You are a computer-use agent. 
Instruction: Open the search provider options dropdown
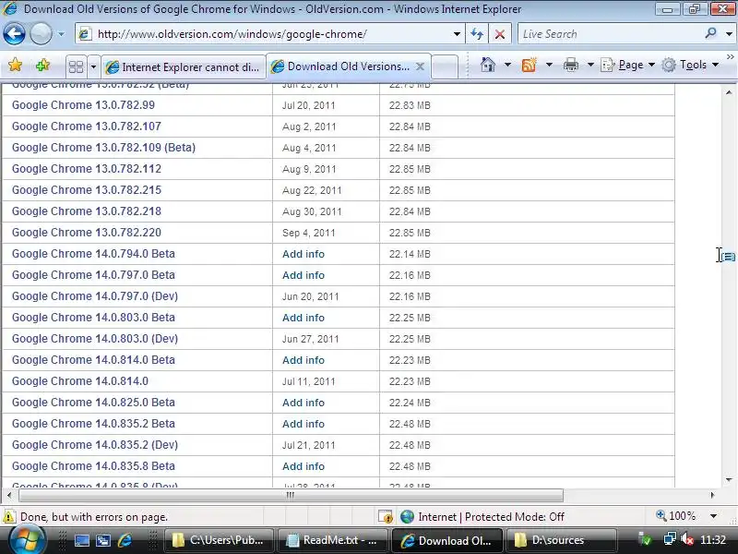click(x=729, y=34)
